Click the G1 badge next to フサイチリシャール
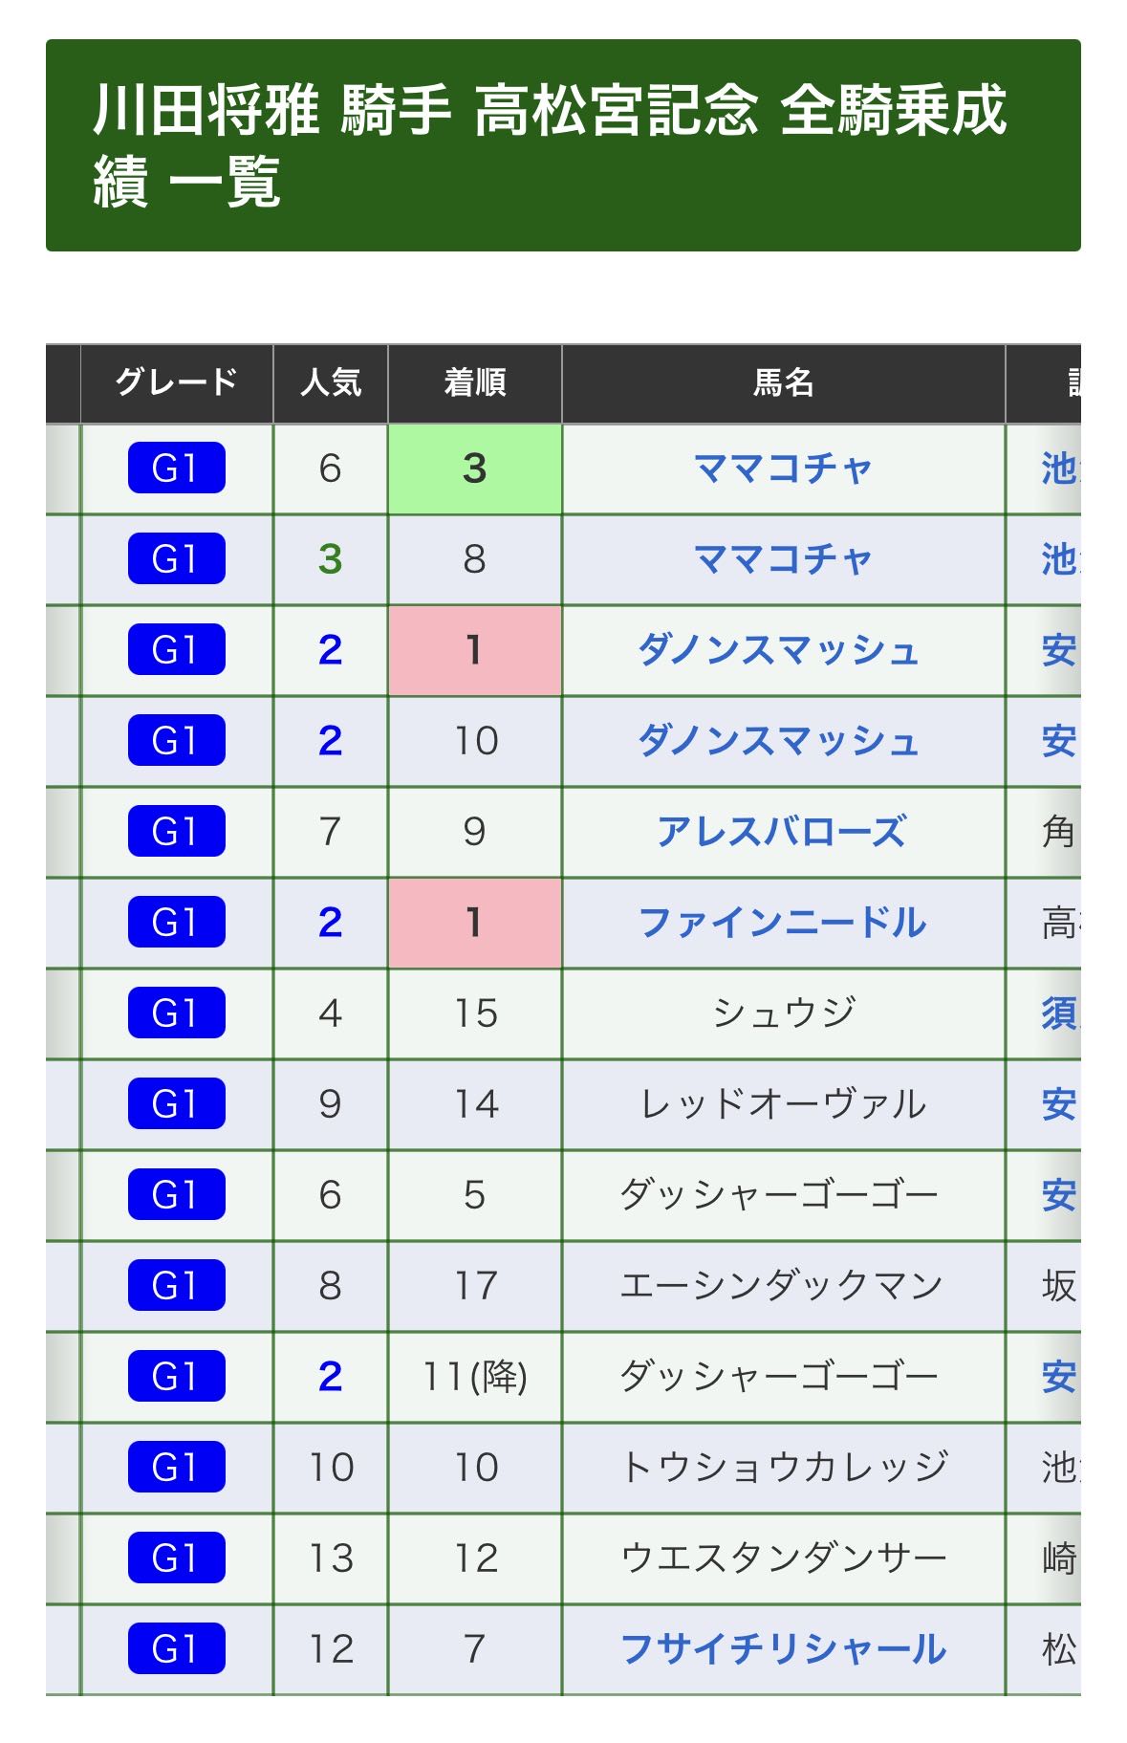 tap(176, 1649)
